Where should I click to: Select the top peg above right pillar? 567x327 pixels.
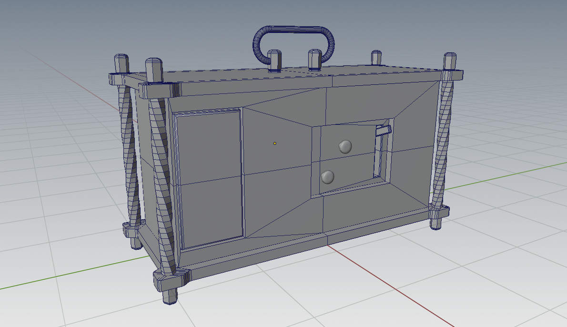click(x=450, y=61)
